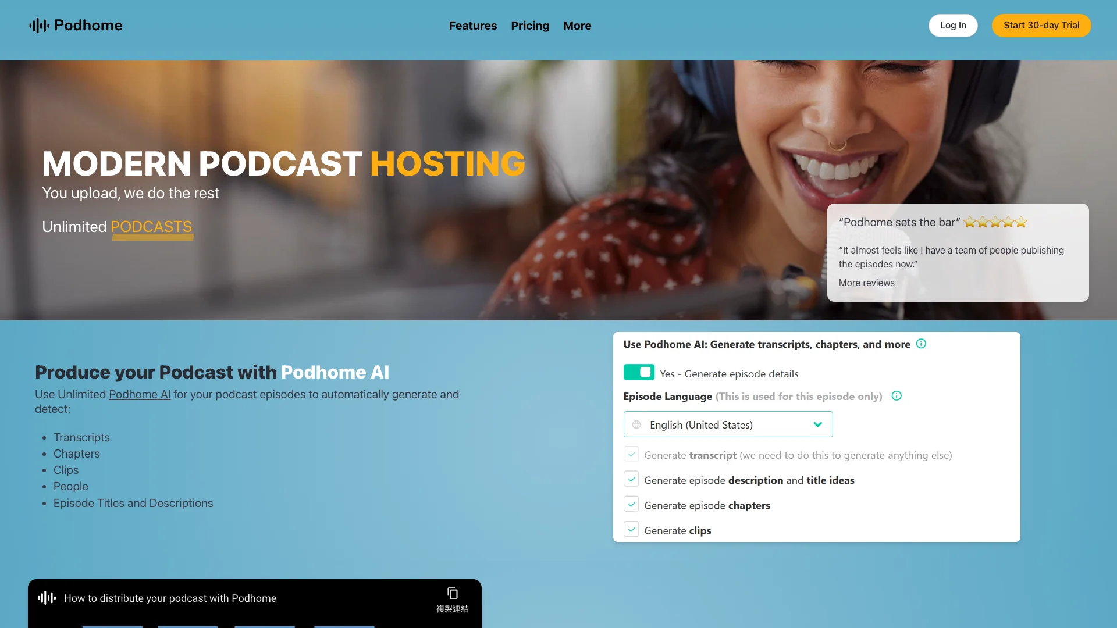This screenshot has width=1117, height=628.
Task: Click the Log In button
Action: pos(953,26)
